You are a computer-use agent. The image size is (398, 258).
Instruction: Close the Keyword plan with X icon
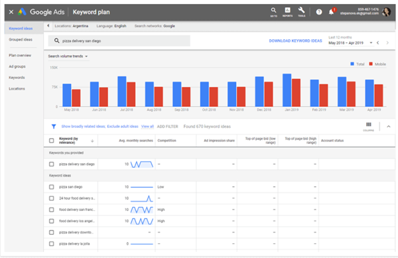pyautogui.click(x=11, y=12)
